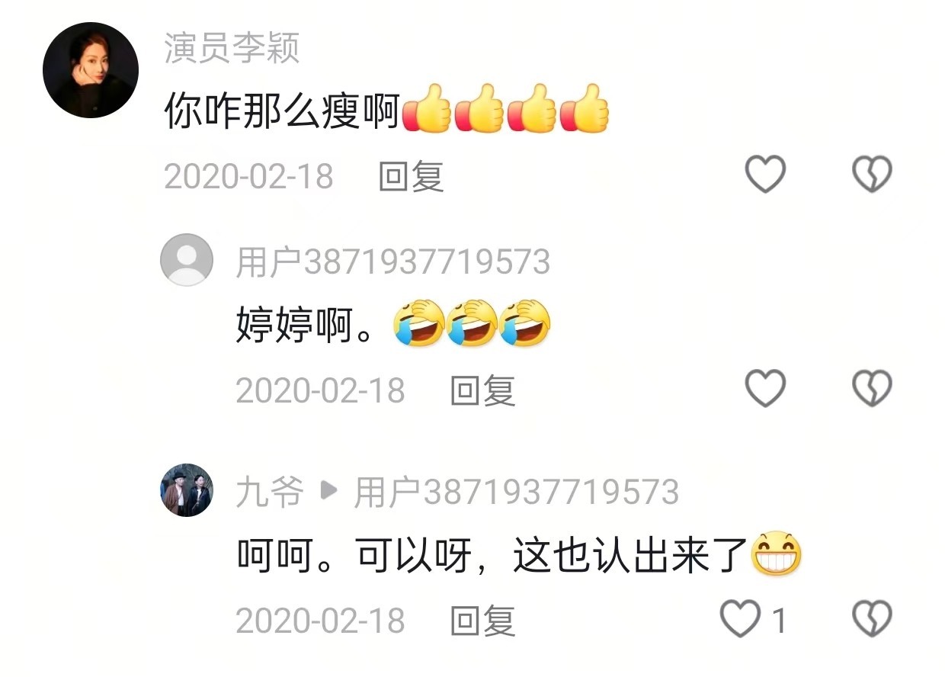Open 演员李颖's profile picture
The width and height of the screenshot is (945, 677).
(x=91, y=70)
